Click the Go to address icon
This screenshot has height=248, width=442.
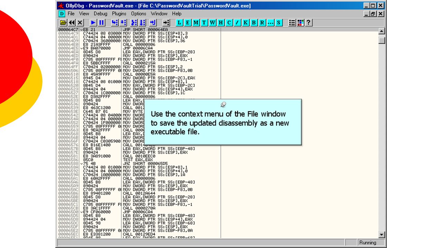click(x=166, y=23)
